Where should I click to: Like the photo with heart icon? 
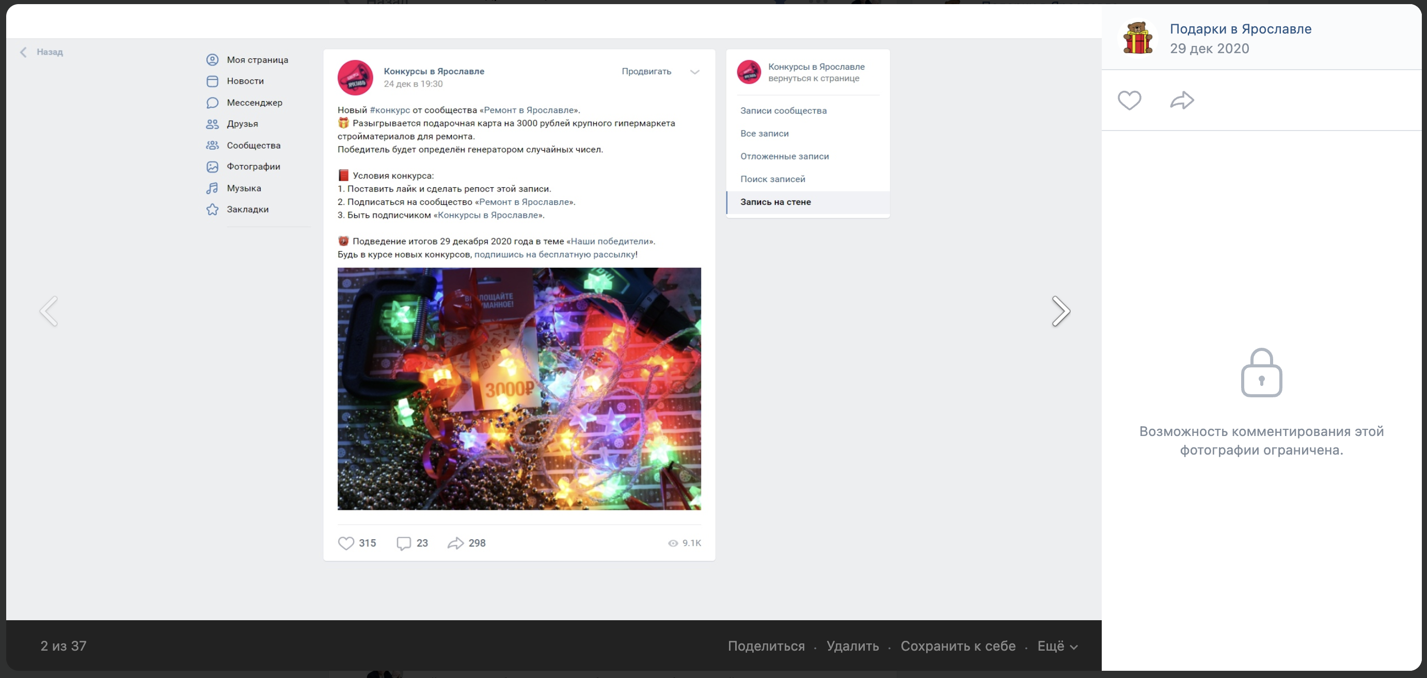[1129, 100]
